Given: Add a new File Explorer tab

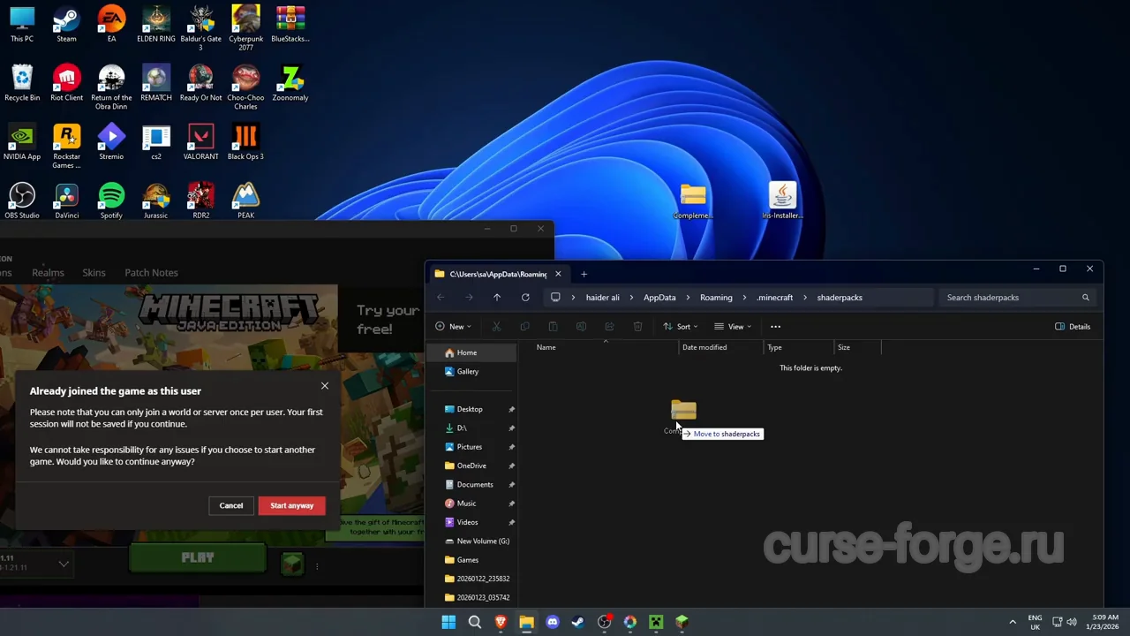Looking at the screenshot, I should pos(584,274).
